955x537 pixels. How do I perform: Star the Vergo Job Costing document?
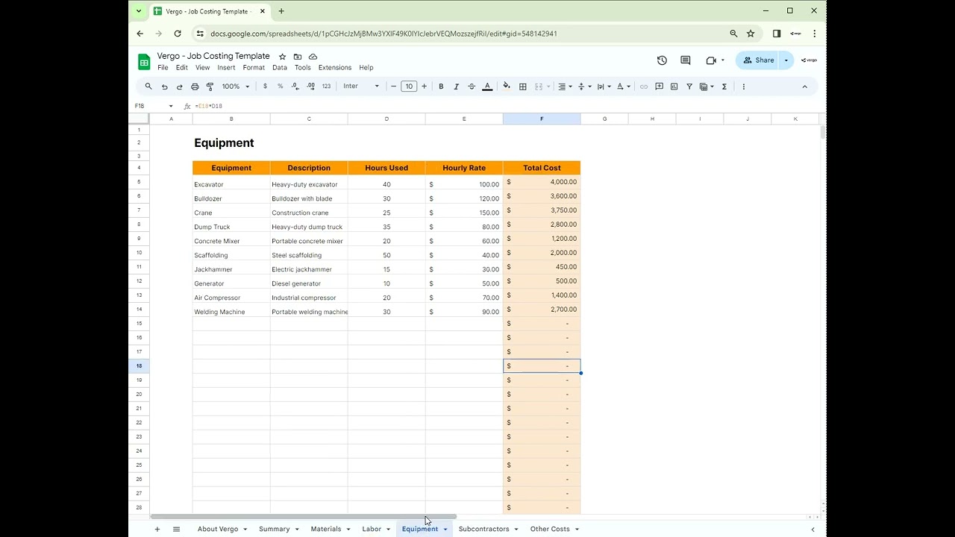(282, 57)
